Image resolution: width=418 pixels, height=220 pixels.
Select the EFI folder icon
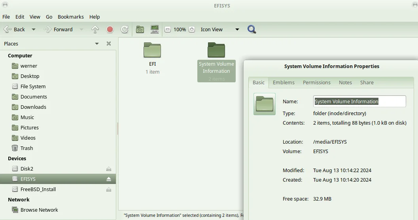152,50
